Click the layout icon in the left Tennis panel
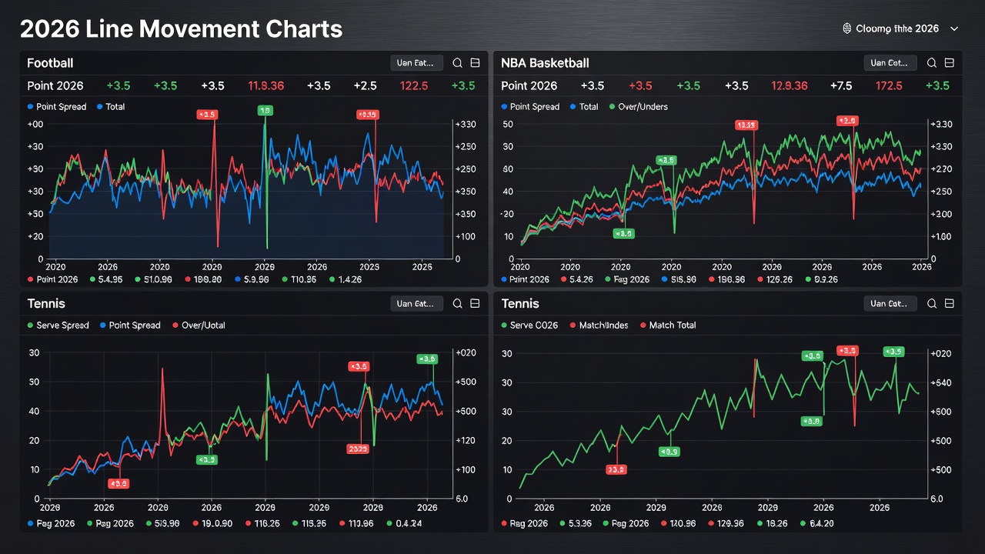This screenshot has width=985, height=554. 475,303
